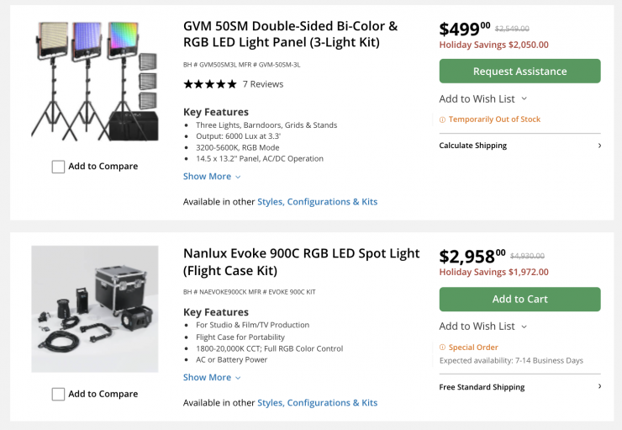The height and width of the screenshot is (430, 622).
Task: Click the GVM three-light kit product image
Action: click(x=94, y=82)
